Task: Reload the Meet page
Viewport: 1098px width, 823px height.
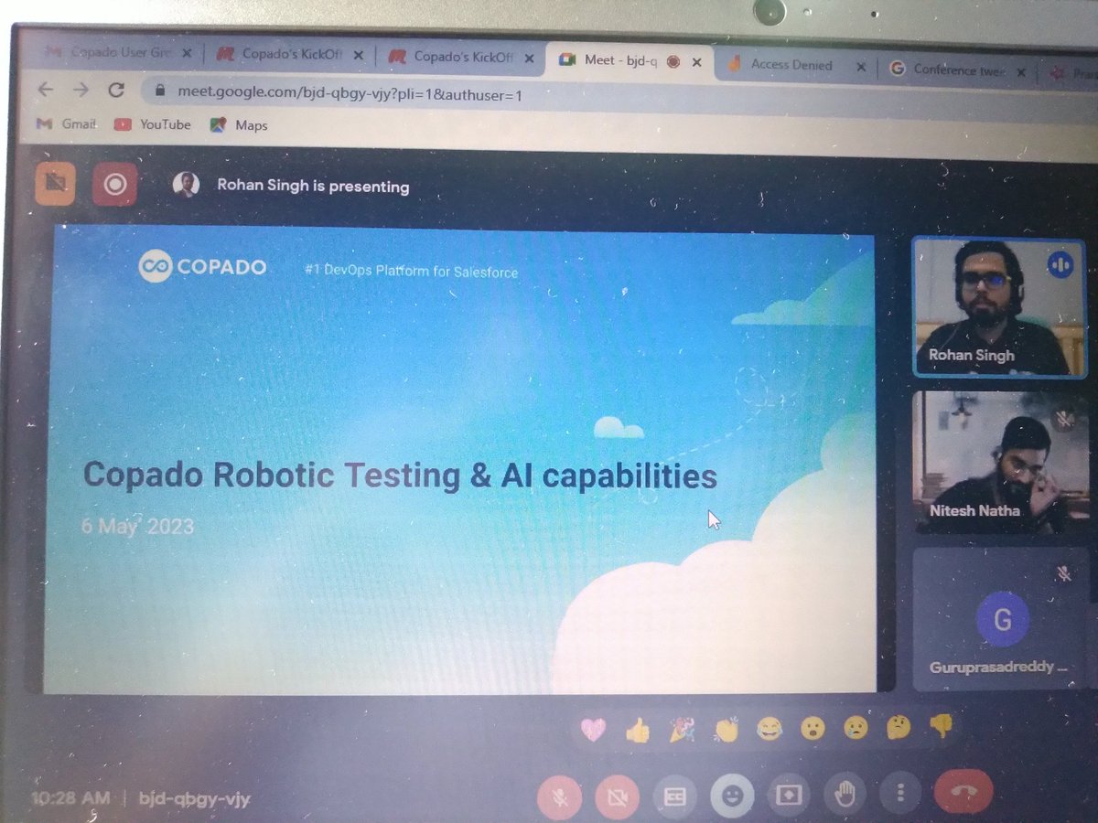Action: coord(115,90)
